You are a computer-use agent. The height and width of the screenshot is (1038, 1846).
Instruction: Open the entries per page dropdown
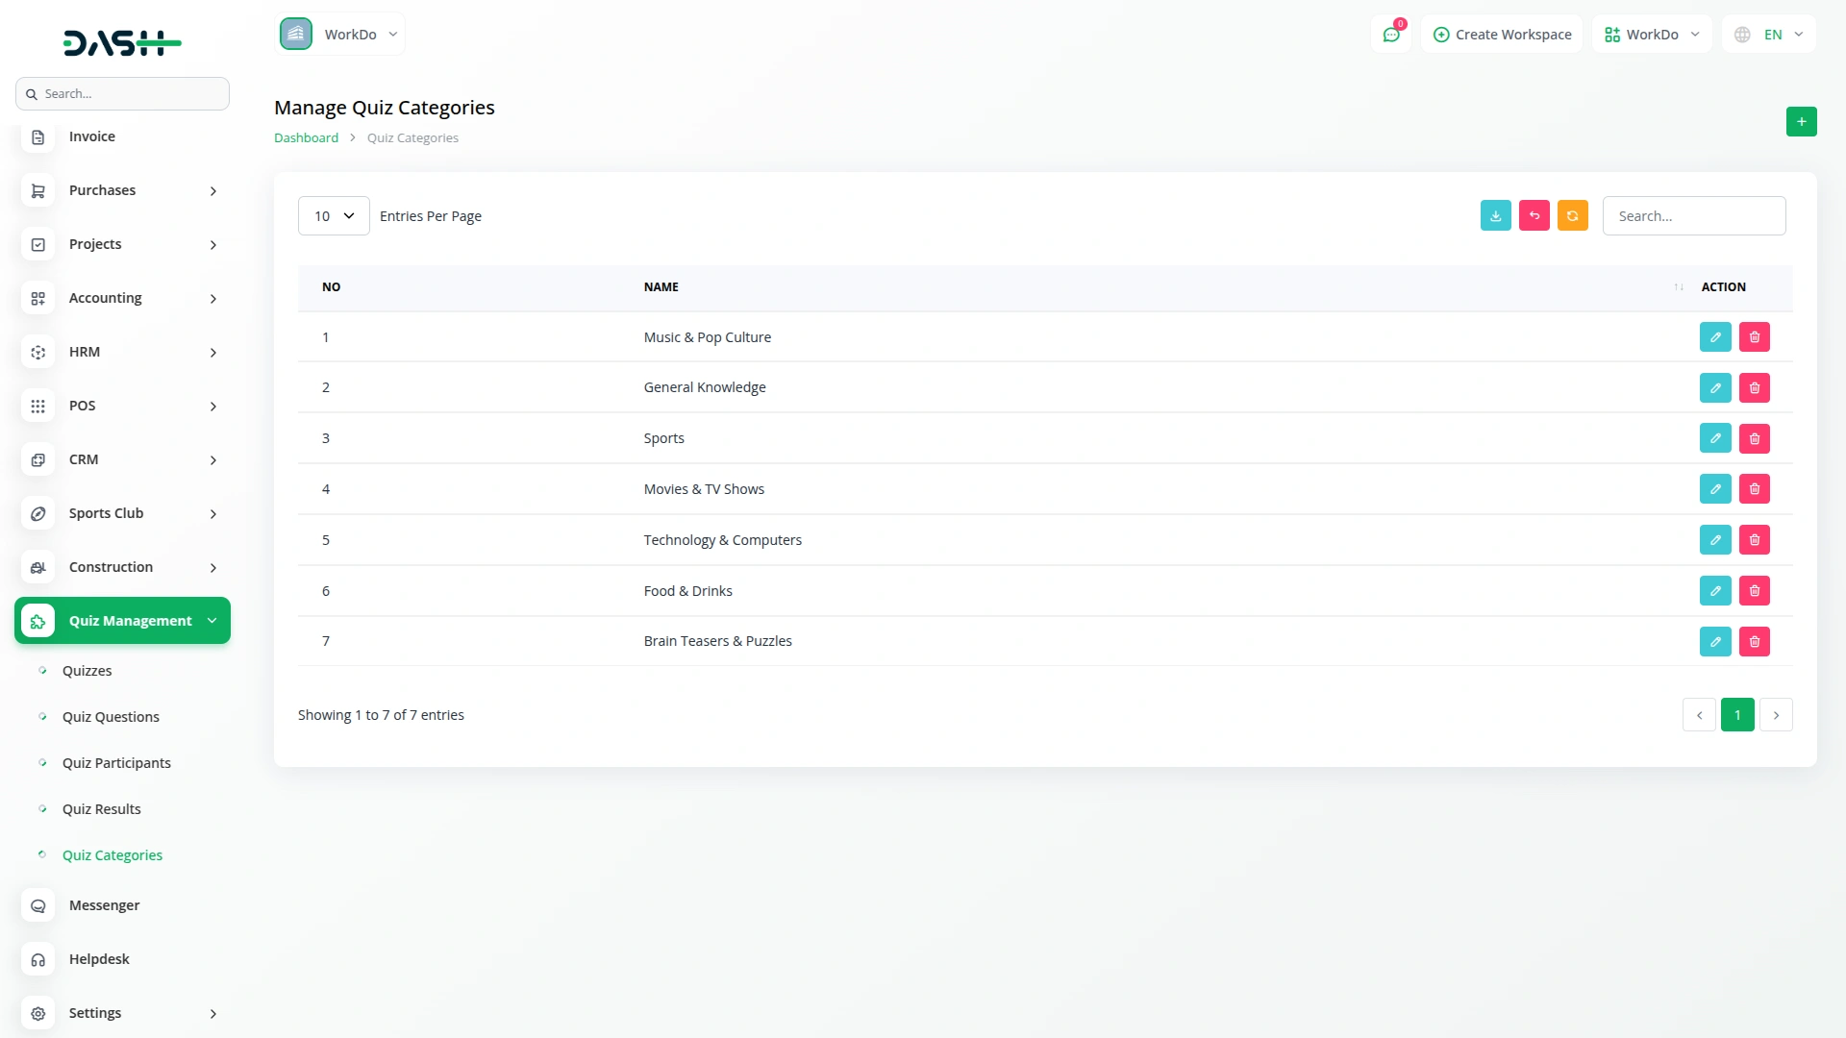334,216
